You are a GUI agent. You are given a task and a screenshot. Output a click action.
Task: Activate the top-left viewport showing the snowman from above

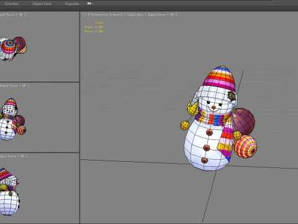[x=40, y=47]
